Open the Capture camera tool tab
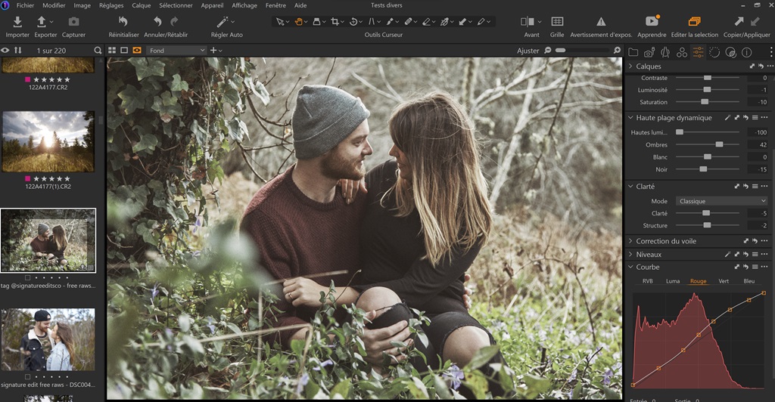 pyautogui.click(x=649, y=52)
